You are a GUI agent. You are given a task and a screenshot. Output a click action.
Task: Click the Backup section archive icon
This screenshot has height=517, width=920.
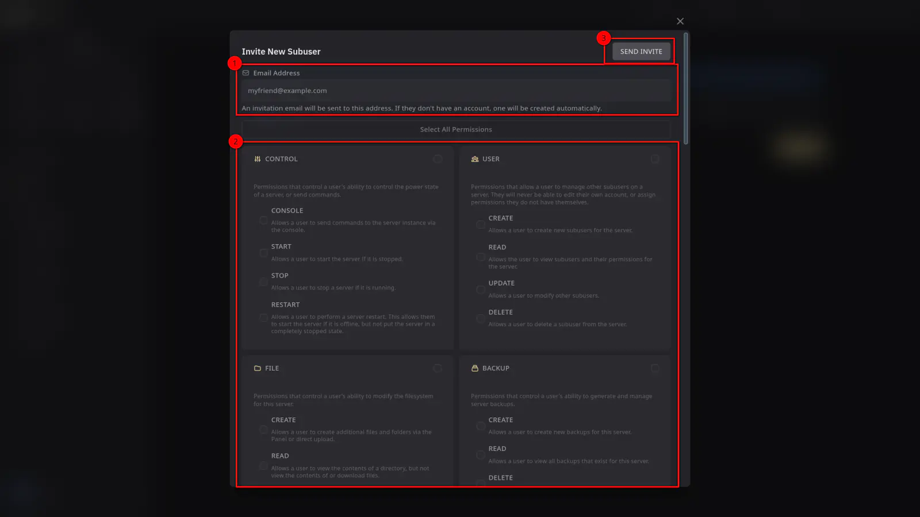[475, 368]
